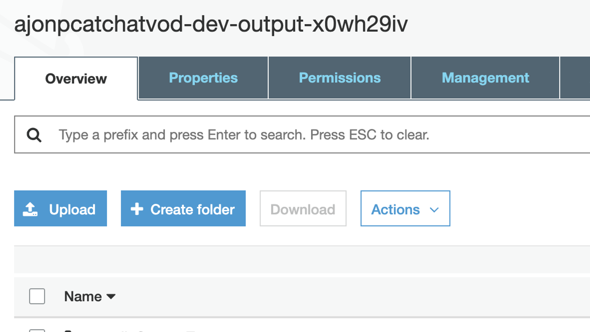This screenshot has width=590, height=332.
Task: Go to the Management tab
Action: (485, 78)
